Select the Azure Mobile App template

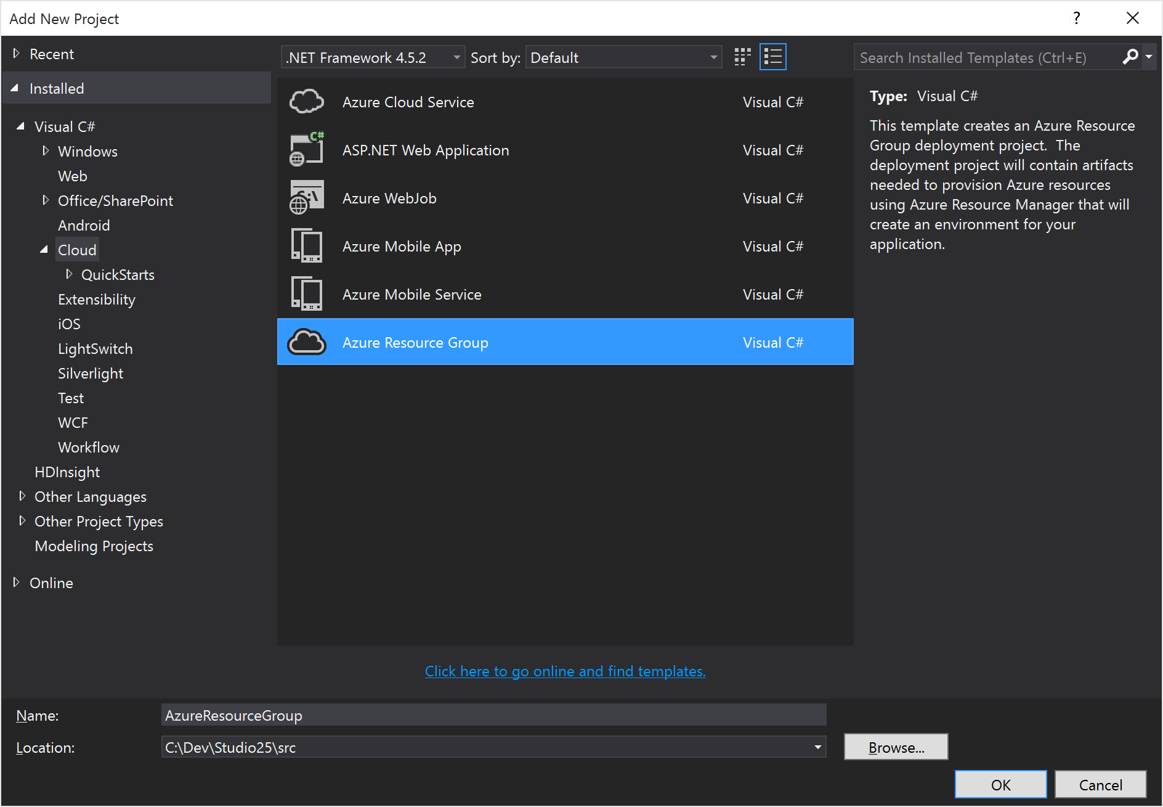tap(565, 246)
